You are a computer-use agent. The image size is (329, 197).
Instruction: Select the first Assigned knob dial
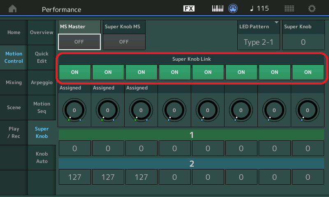74,110
